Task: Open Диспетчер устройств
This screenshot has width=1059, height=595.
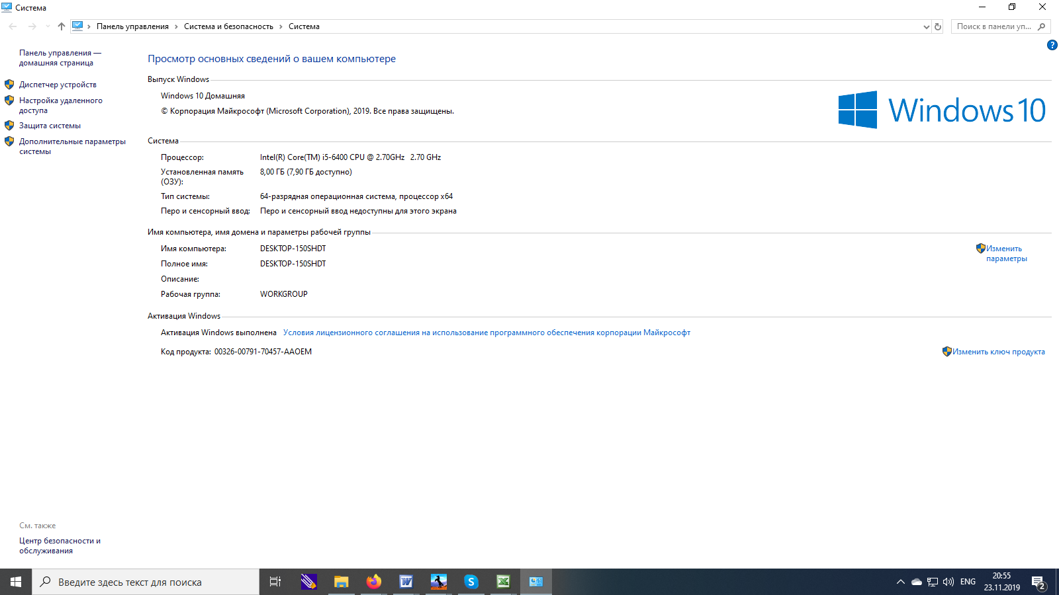Action: pos(58,85)
